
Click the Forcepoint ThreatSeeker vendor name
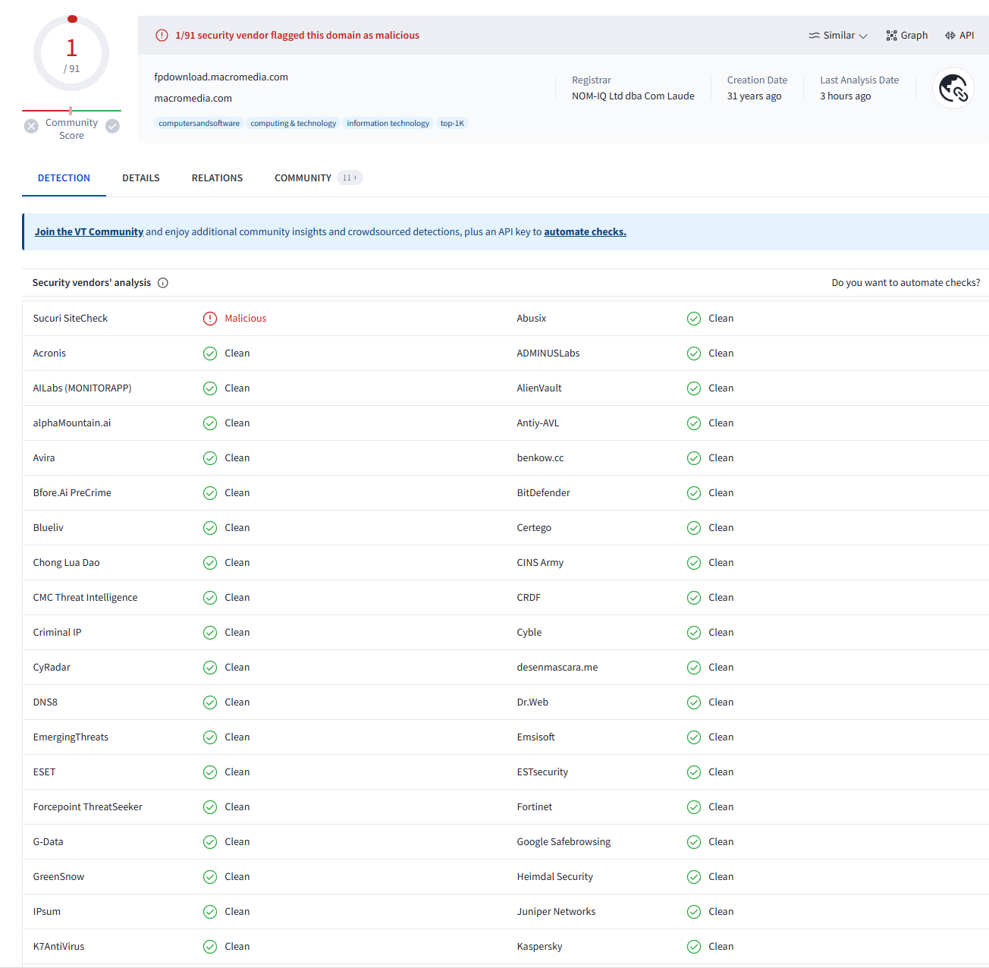coord(88,807)
